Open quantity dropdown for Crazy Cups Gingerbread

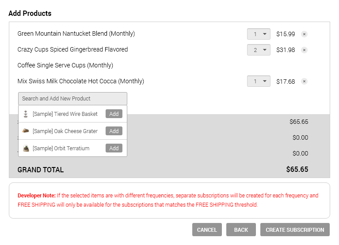[x=259, y=50]
